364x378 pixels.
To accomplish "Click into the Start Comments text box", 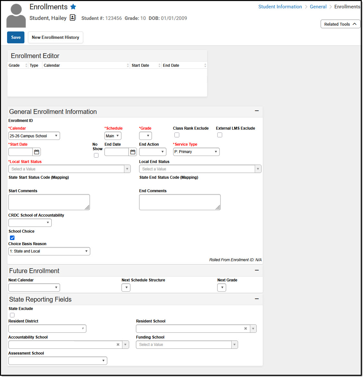I will coord(49,202).
